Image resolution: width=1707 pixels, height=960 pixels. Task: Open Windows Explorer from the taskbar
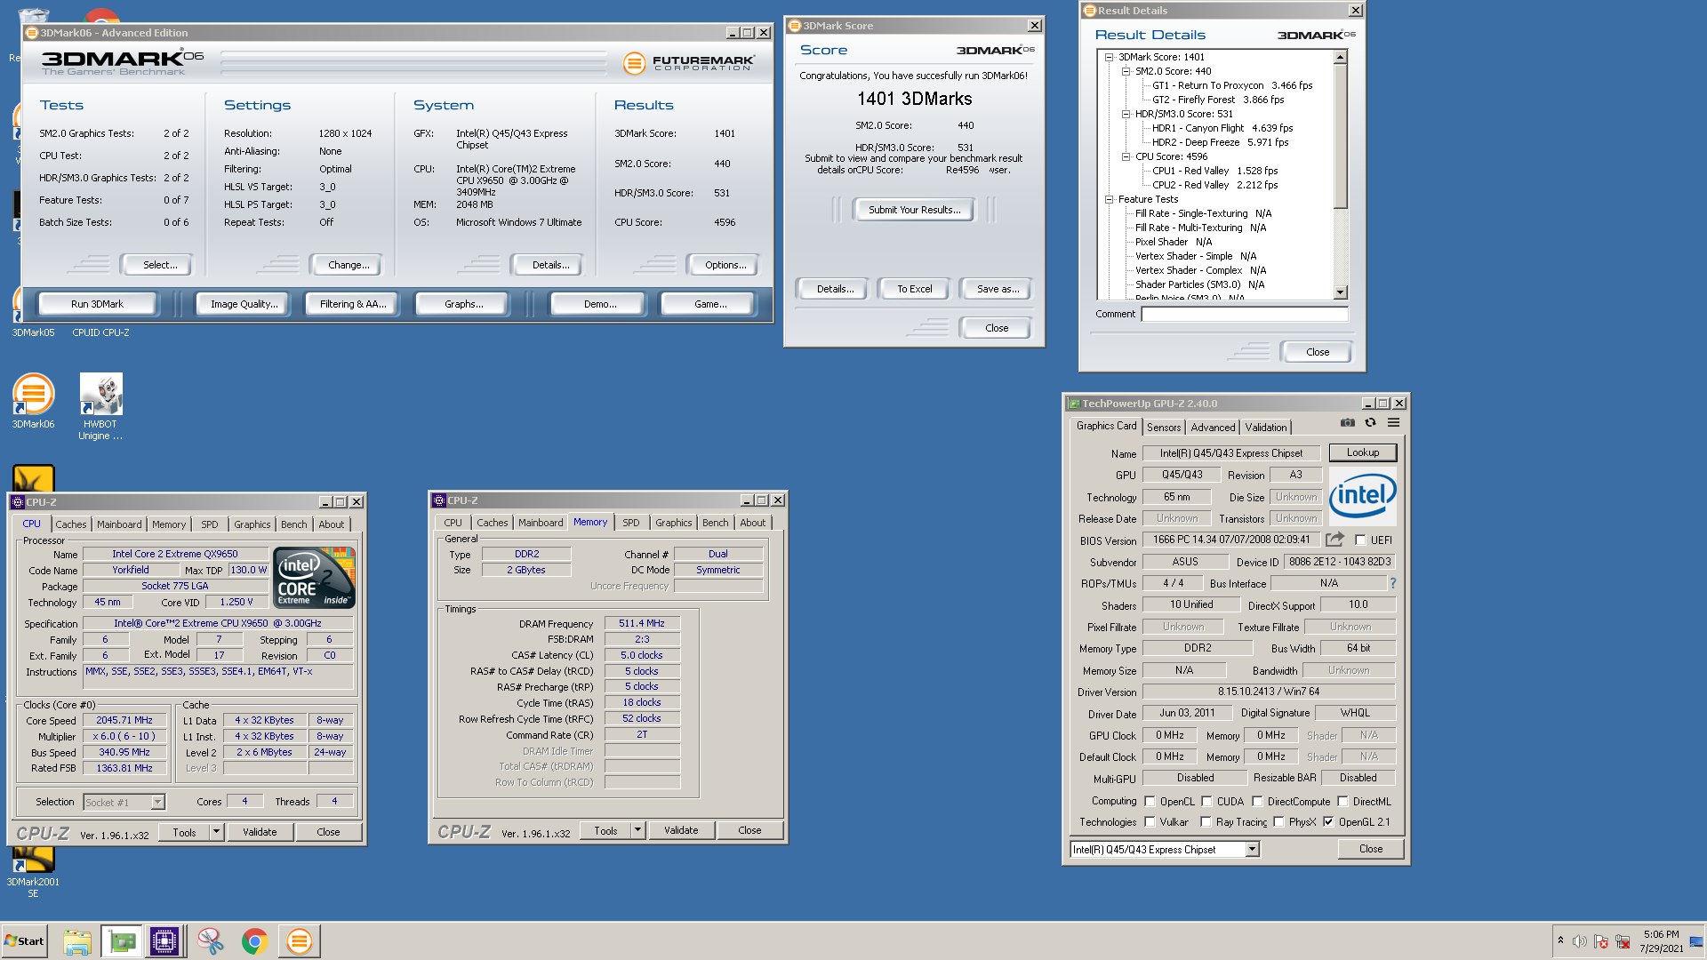tap(77, 941)
